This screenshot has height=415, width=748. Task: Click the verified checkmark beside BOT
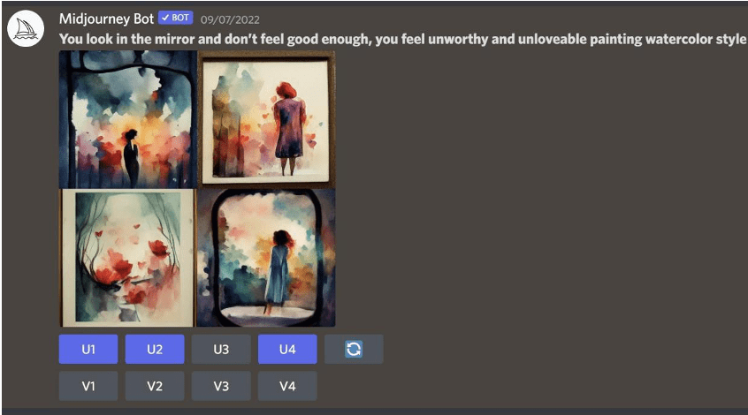click(165, 18)
